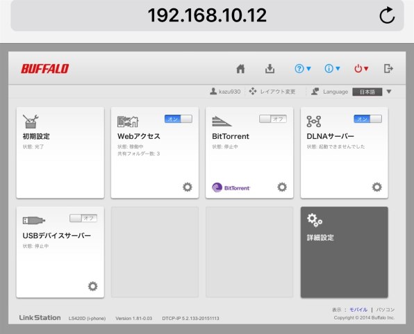The width and height of the screenshot is (414, 334).
Task: Turn on the USBデバイスサーバー switch
Action: tap(83, 218)
